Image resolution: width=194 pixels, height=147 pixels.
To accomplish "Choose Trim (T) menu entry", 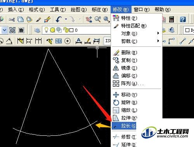I will point(124,137).
